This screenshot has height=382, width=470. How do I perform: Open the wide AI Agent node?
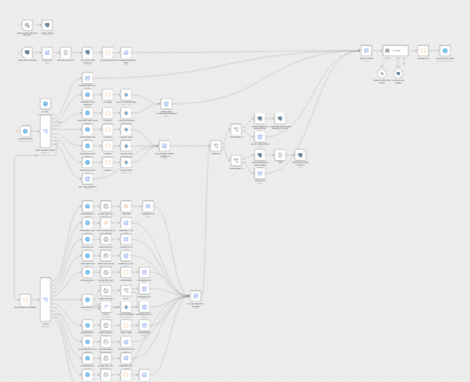395,51
